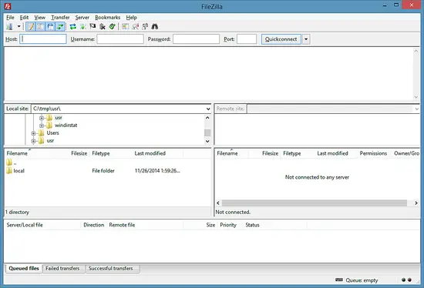Open the Edit menu

coord(24,17)
